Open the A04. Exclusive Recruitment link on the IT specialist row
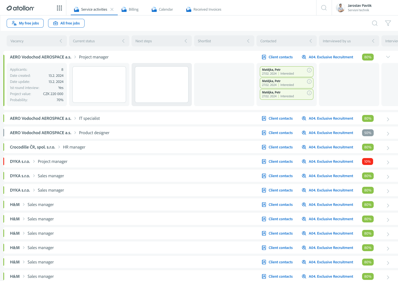 tap(331, 118)
